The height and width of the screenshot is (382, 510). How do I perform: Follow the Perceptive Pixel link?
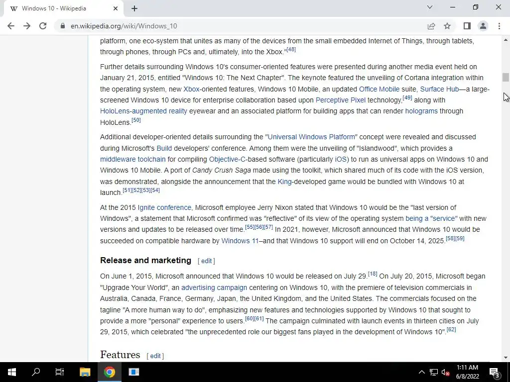click(341, 100)
